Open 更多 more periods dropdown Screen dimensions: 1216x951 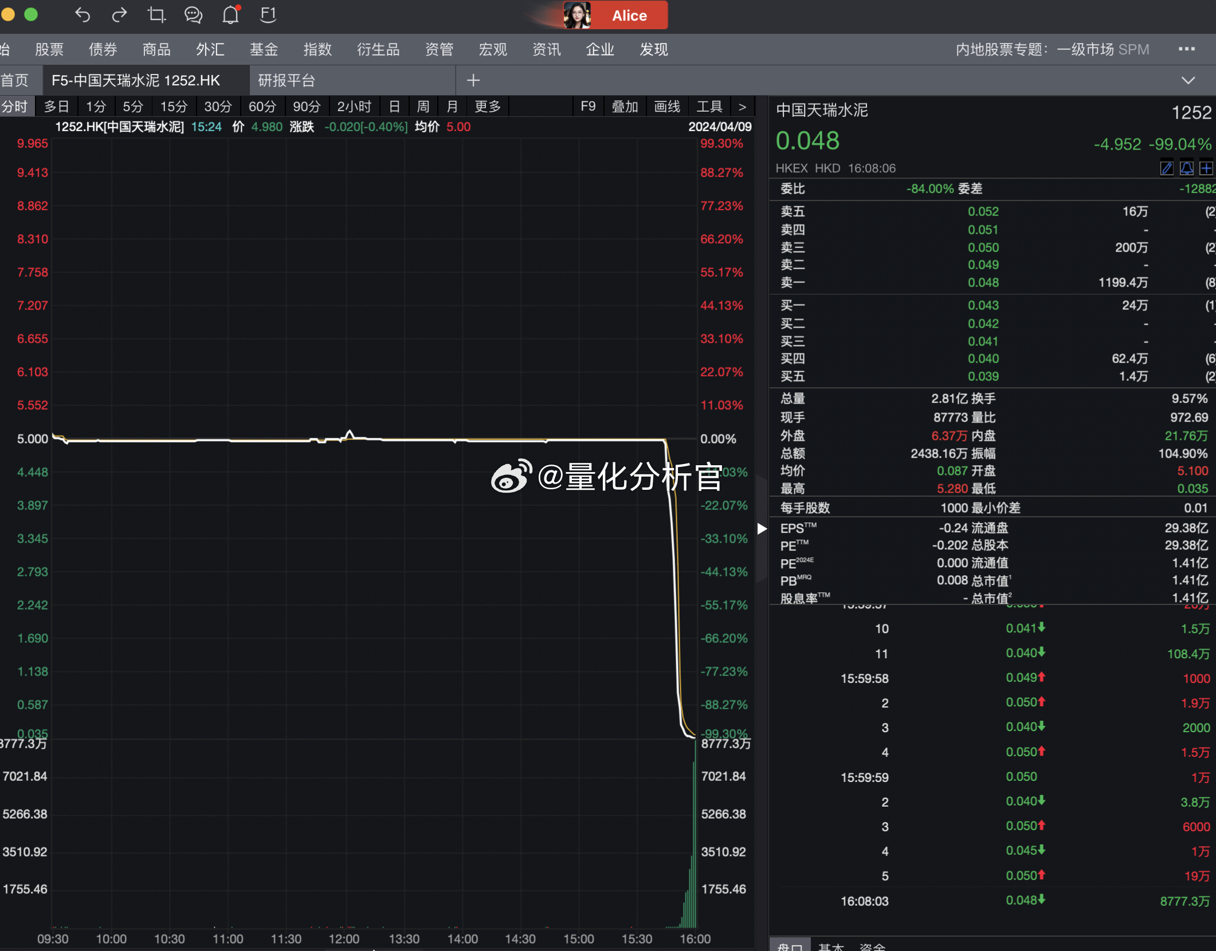(x=488, y=107)
